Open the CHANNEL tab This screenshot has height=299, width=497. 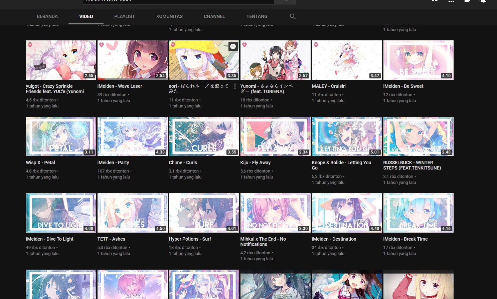(214, 16)
